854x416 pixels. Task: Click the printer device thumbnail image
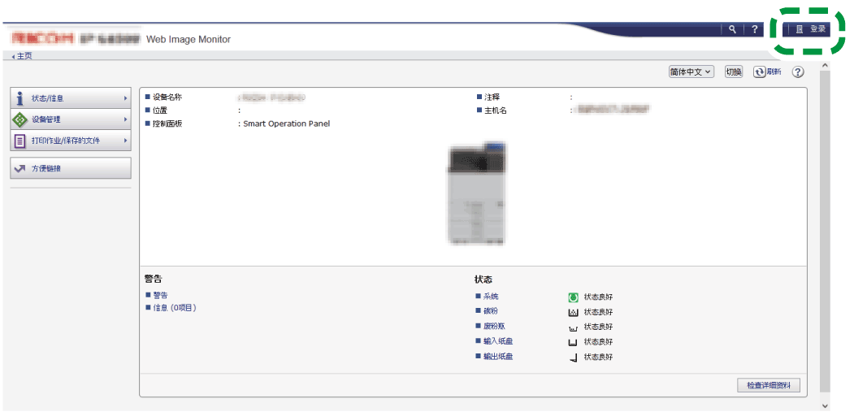475,193
